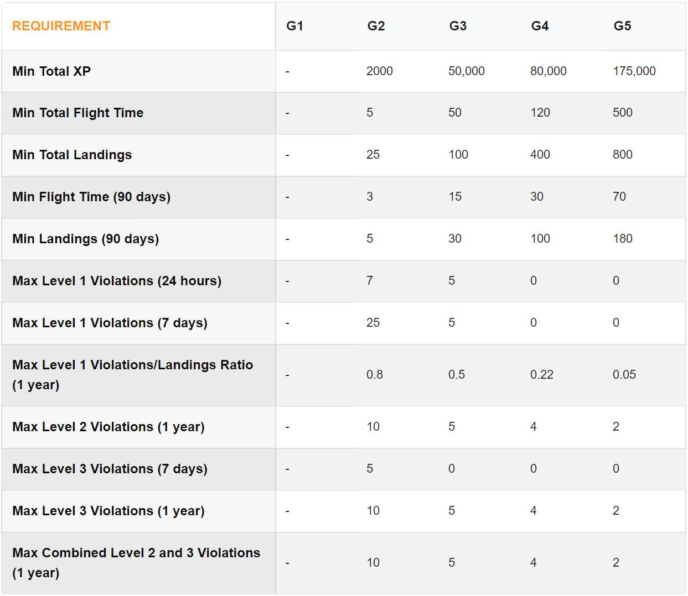The width and height of the screenshot is (688, 596).
Task: Click the G1 dash in Min Total XP row
Action: (x=287, y=71)
